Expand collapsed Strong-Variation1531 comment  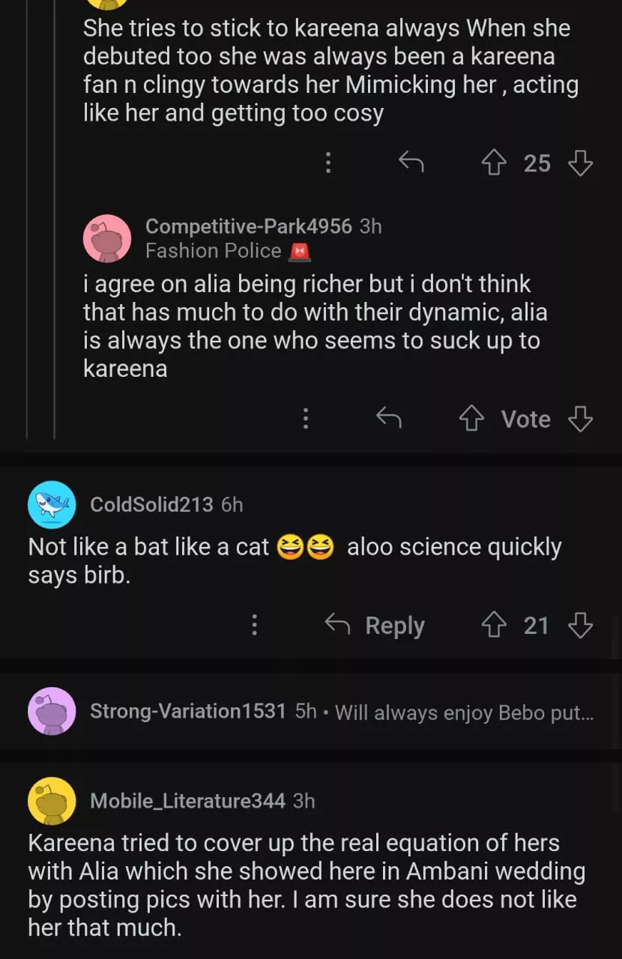pos(341,711)
